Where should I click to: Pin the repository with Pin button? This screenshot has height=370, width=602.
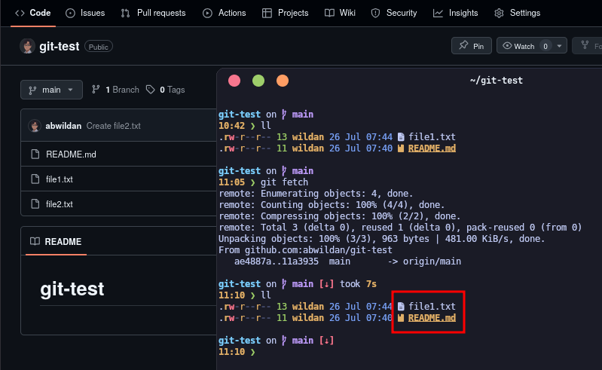click(x=472, y=46)
